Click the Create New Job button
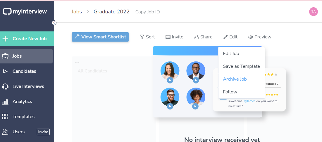Viewport: 322px width, 142px height. click(27, 39)
